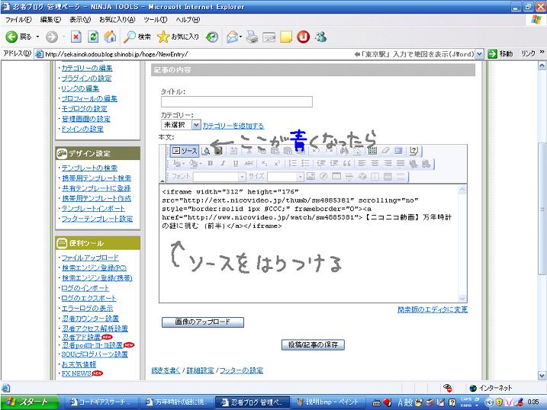This screenshot has height=410, width=547.
Task: Open the ファイル menu
Action: click(18, 20)
